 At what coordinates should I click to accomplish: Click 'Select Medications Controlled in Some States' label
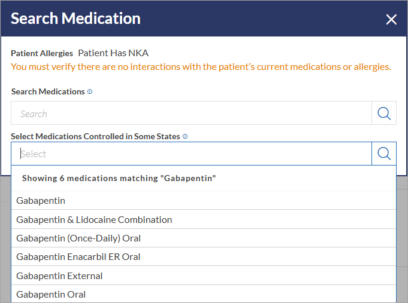(95, 137)
